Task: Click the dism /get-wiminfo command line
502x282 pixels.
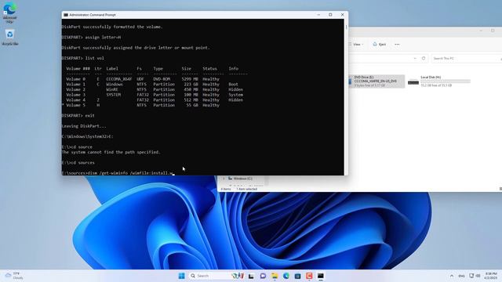Action: pyautogui.click(x=118, y=173)
